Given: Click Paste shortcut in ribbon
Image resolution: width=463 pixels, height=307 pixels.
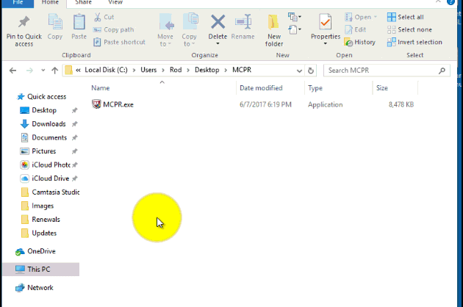Looking at the screenshot, I should coord(119,42).
